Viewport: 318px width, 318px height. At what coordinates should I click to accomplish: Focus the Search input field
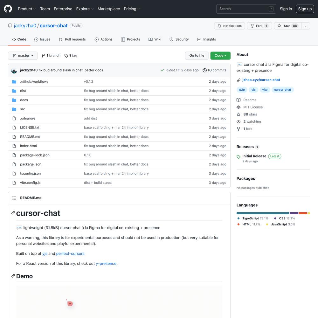(x=246, y=9)
